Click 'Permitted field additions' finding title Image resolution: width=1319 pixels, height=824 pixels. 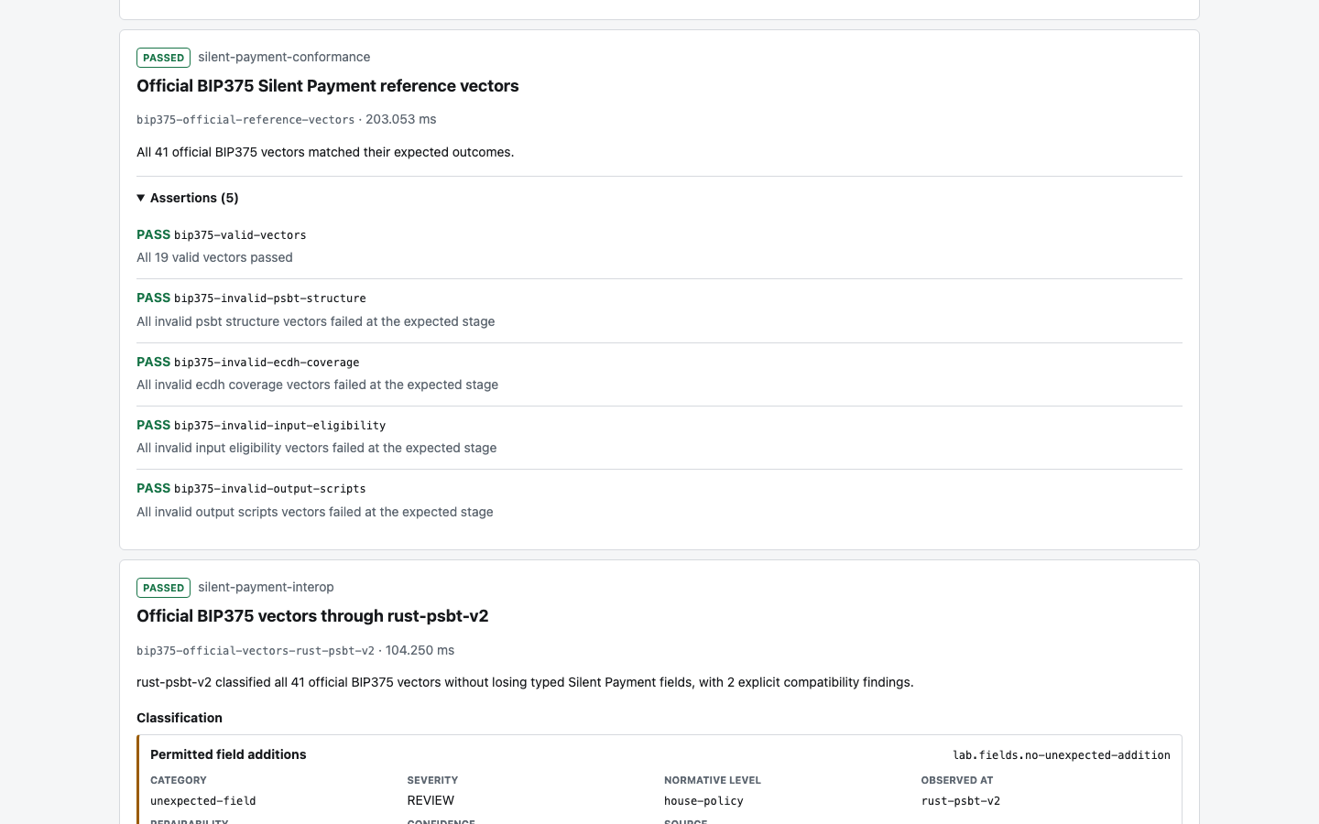point(228,754)
